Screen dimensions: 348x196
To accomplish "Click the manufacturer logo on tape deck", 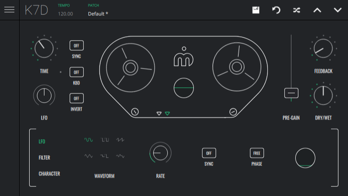I will click(183, 56).
